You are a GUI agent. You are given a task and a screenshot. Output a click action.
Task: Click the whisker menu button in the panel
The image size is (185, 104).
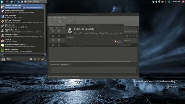coord(2,1)
